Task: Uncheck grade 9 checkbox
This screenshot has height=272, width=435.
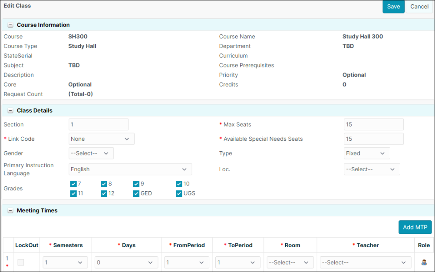Action: point(136,184)
